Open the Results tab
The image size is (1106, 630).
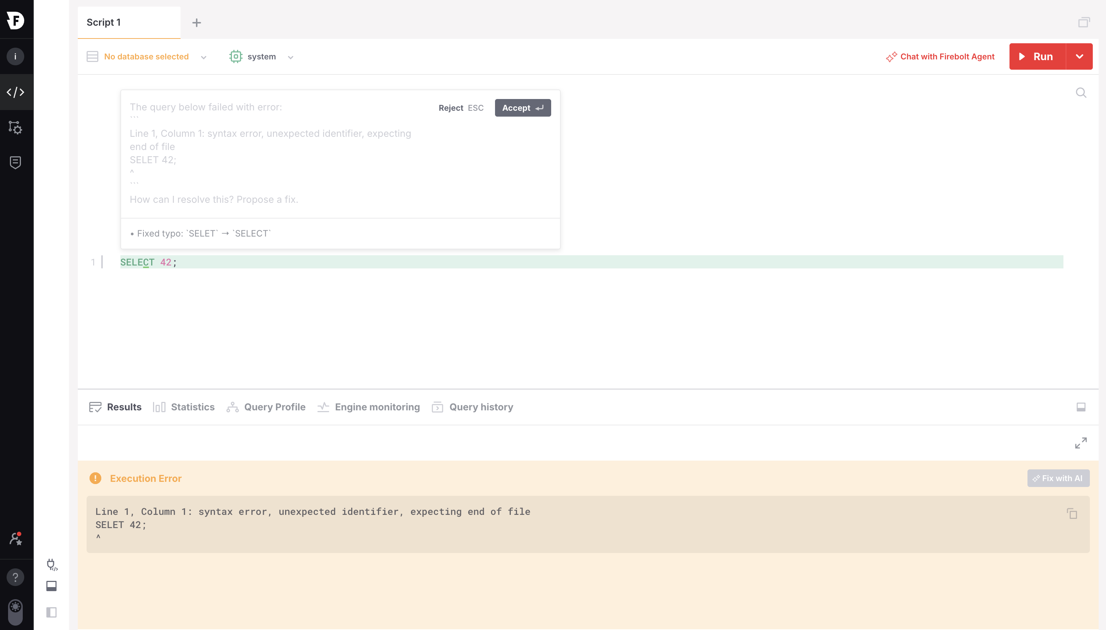tap(115, 407)
